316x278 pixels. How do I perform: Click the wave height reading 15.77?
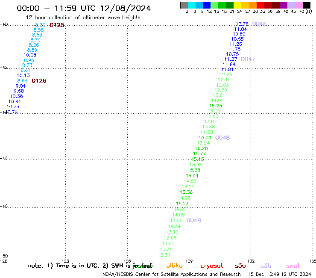[x=199, y=154]
